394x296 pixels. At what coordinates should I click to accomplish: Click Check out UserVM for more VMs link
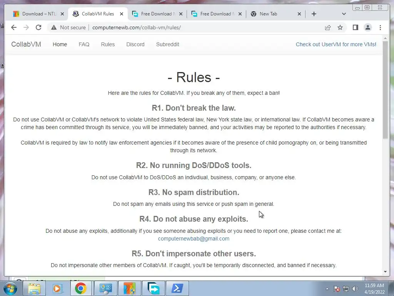pos(336,44)
